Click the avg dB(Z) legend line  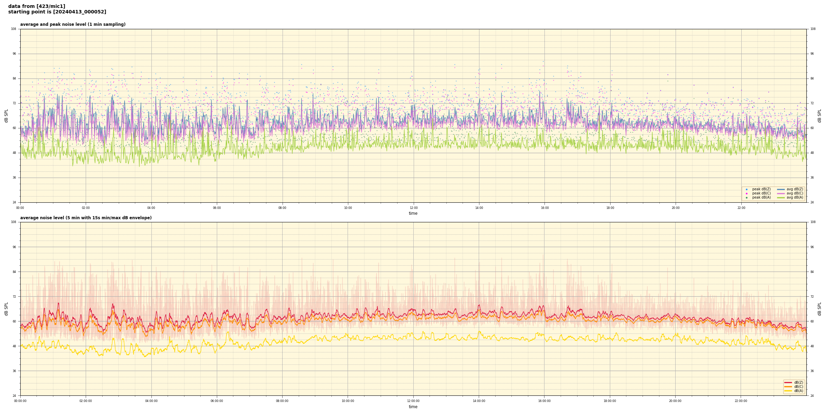tap(781, 189)
